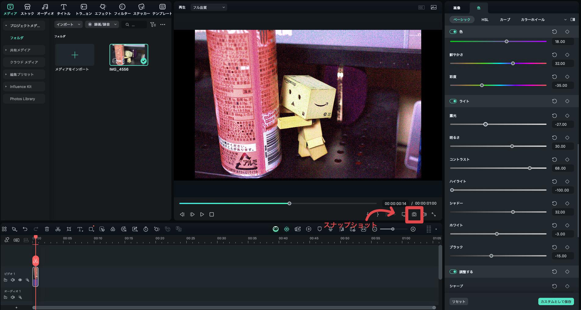Viewport: 581px width, 310px height.
Task: Click the zoom-out minus timeline icon
Action: (375, 229)
